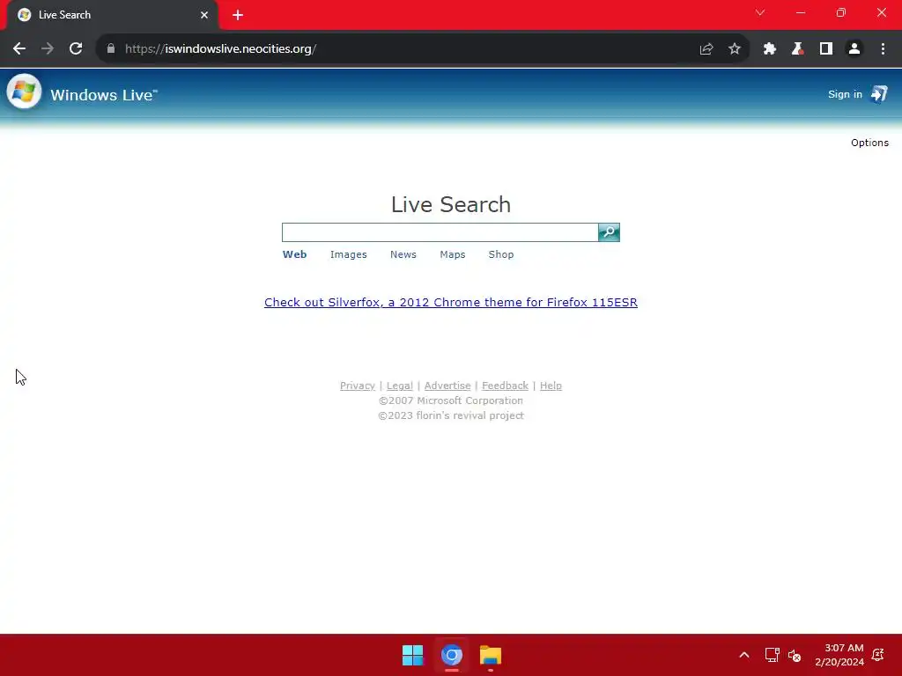Toggle the browser side panel icon

(x=826, y=49)
